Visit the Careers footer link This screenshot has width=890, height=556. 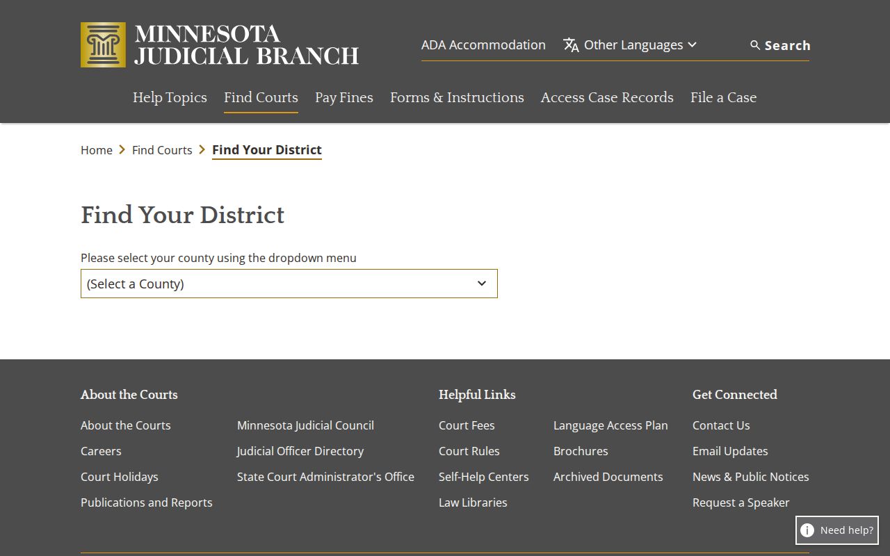(x=101, y=451)
